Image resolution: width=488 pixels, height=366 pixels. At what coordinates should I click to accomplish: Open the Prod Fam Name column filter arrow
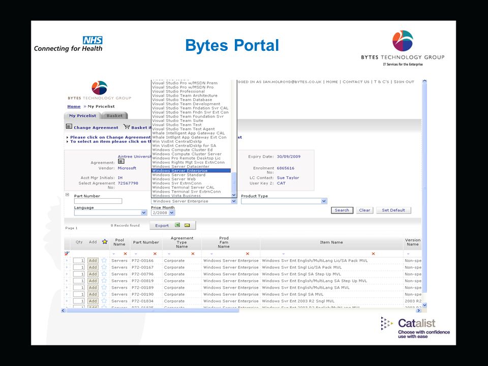coord(211,254)
